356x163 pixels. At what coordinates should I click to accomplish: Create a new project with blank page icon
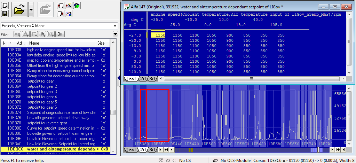[5, 5]
